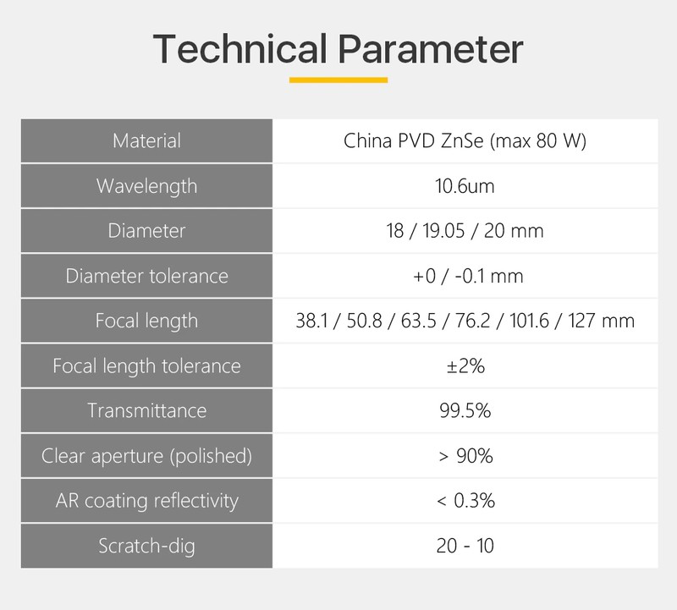Select the Clear aperture (polished) label
Image resolution: width=677 pixels, height=610 pixels.
click(x=146, y=456)
